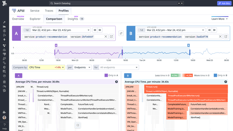This screenshot has width=233, height=131.
Task: Open the bug icon in the sidebar
Action: click(x=5, y=82)
